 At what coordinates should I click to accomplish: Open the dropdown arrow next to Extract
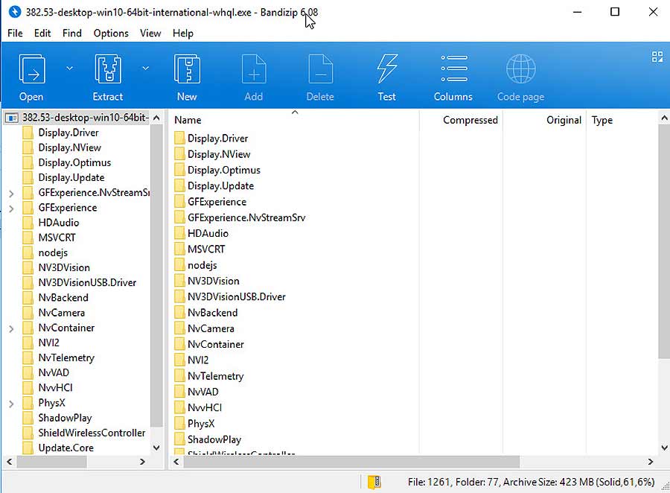146,69
